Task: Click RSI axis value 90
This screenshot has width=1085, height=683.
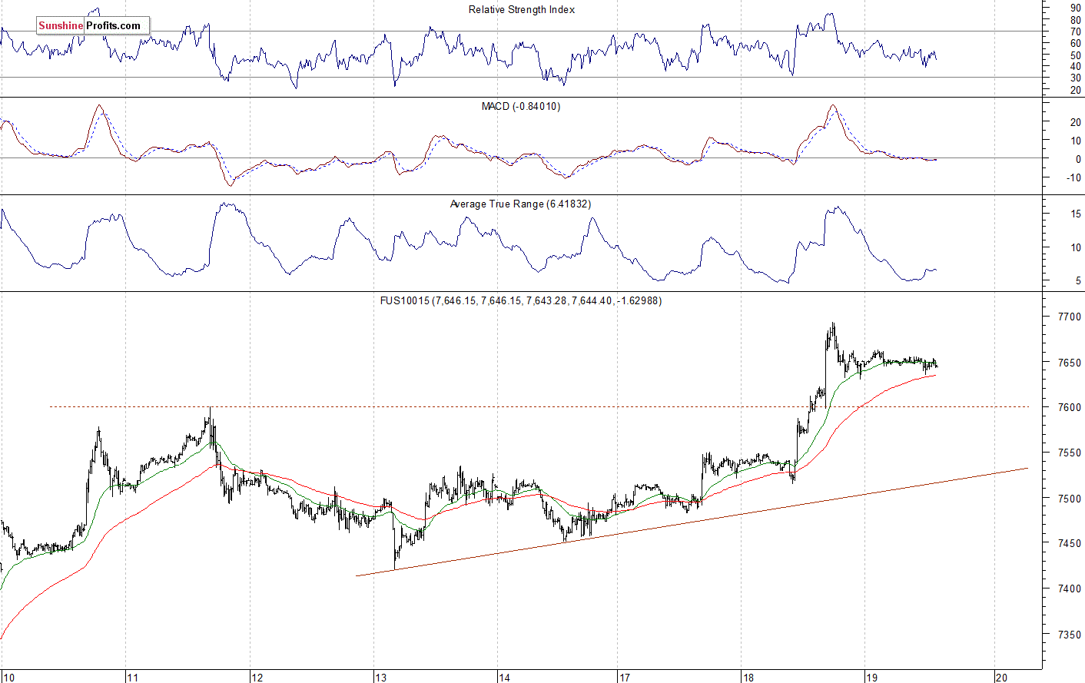Action: pos(1075,8)
